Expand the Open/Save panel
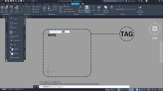Screen dimensions: 163x91 (x=7, y=14)
